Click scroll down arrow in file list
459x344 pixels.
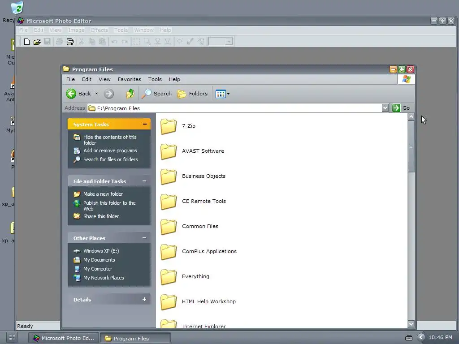coord(411,324)
